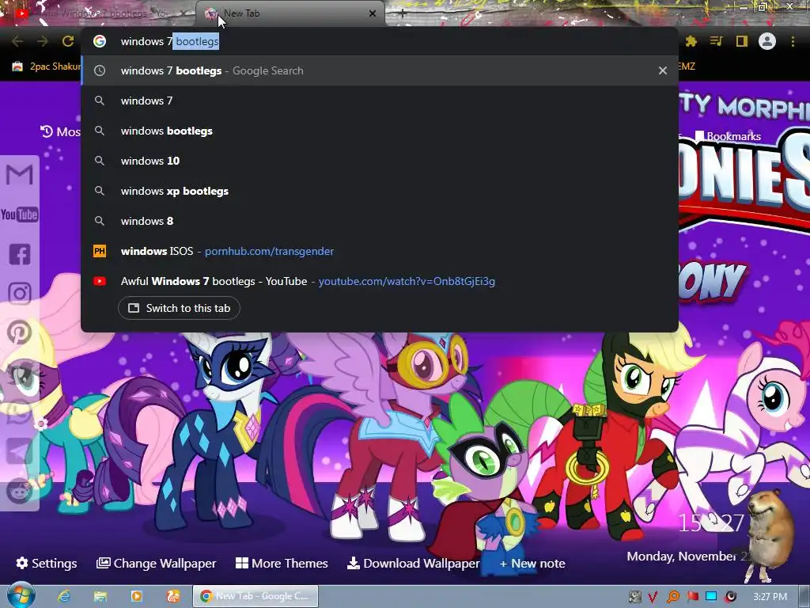Open the Bookmarks link on new tab page
Screen dimensions: 810x608
[x=728, y=136]
